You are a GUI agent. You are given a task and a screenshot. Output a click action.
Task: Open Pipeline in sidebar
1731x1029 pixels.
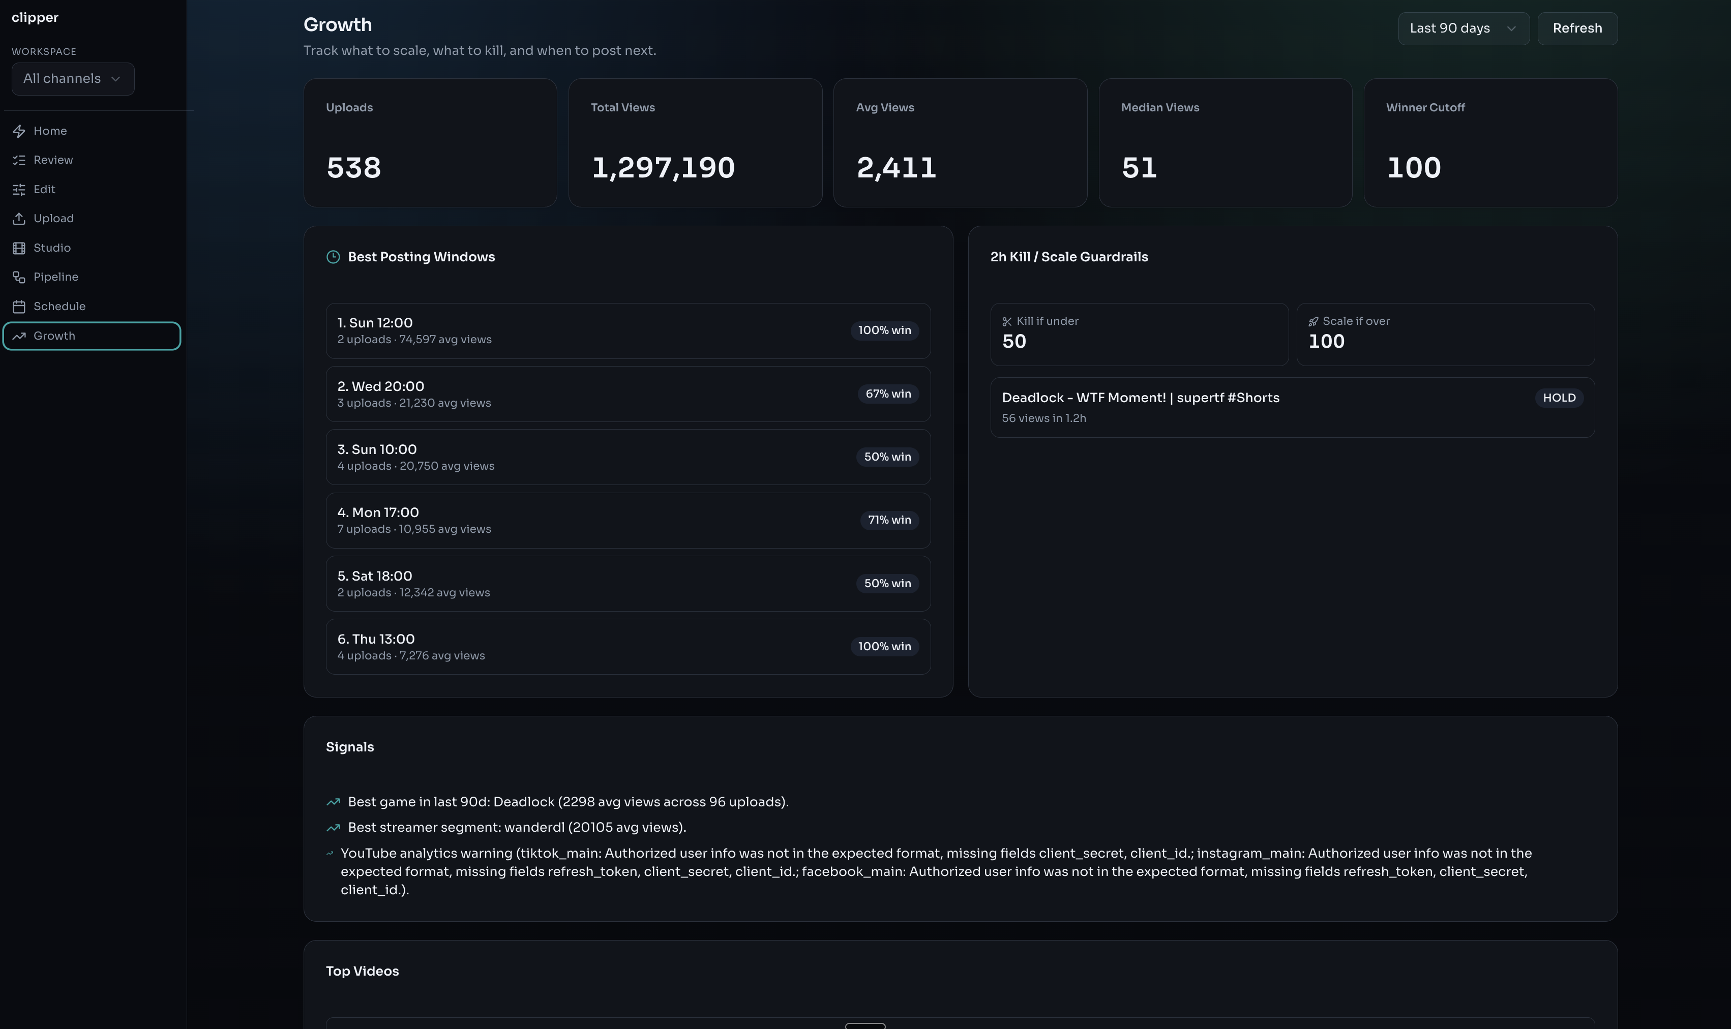pyautogui.click(x=92, y=277)
